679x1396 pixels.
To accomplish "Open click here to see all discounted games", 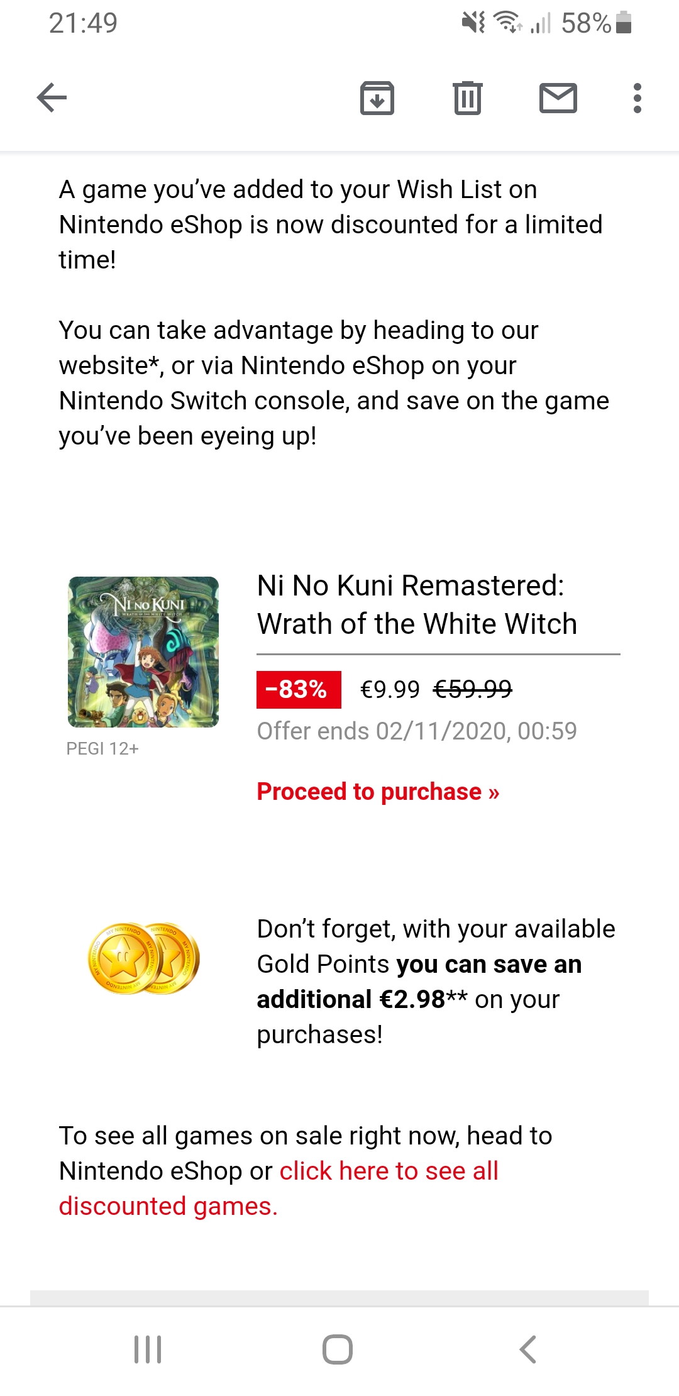I will coord(389,1172).
